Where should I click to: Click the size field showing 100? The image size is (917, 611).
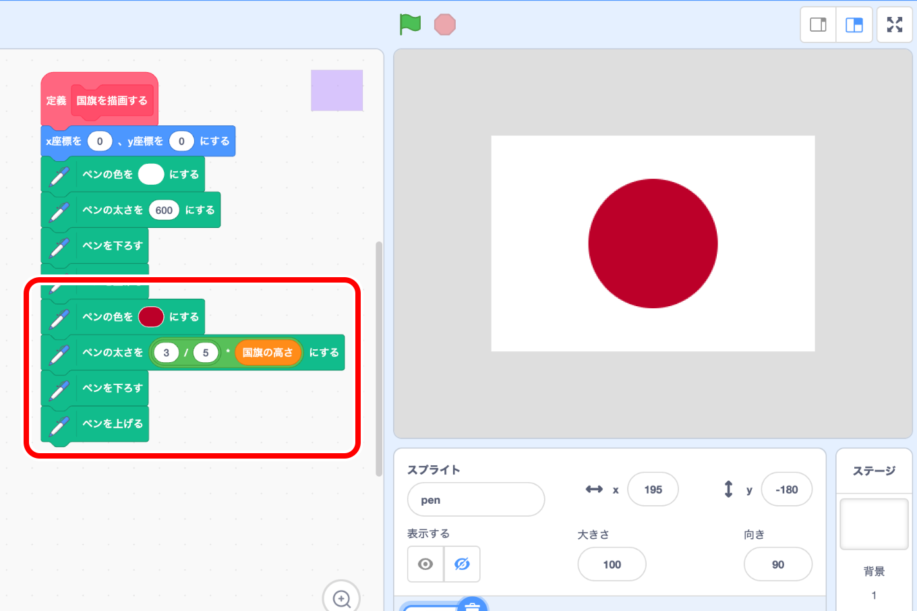[612, 564]
